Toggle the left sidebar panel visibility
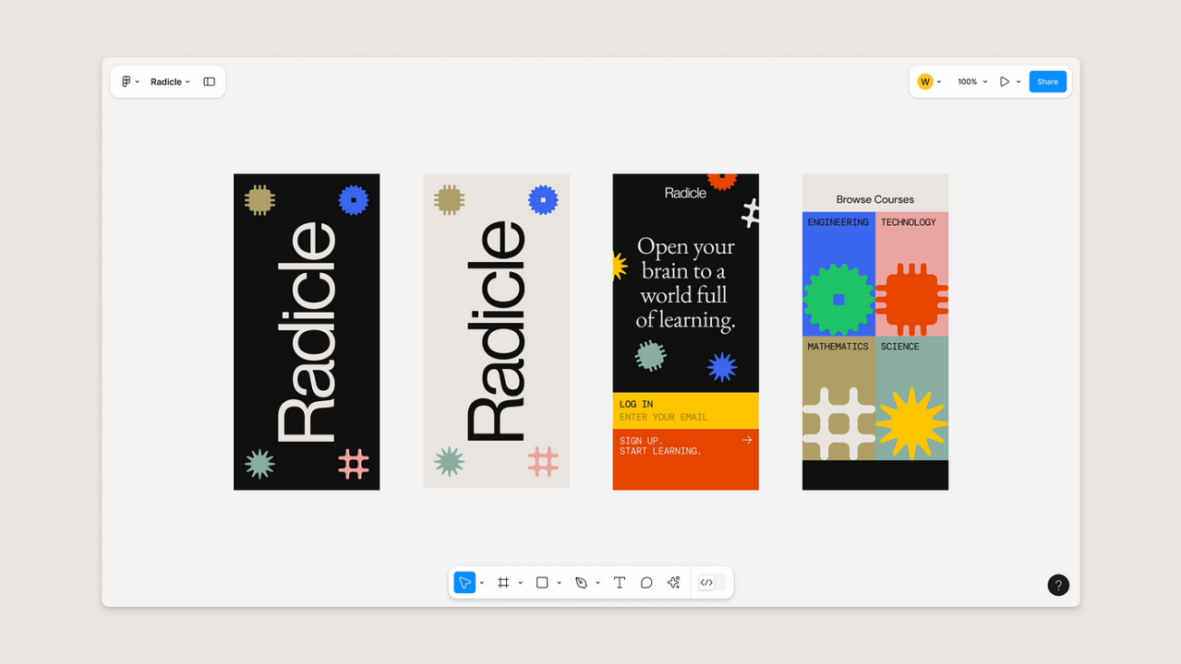1181x664 pixels. 209,81
